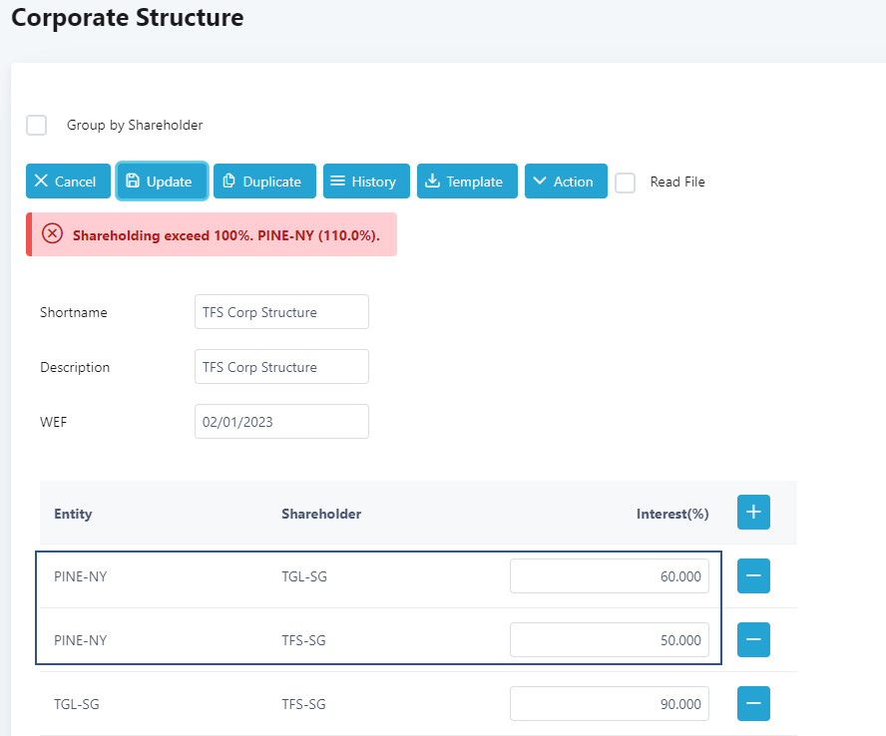The height and width of the screenshot is (736, 886).
Task: Click the Cancel button
Action: click(68, 182)
